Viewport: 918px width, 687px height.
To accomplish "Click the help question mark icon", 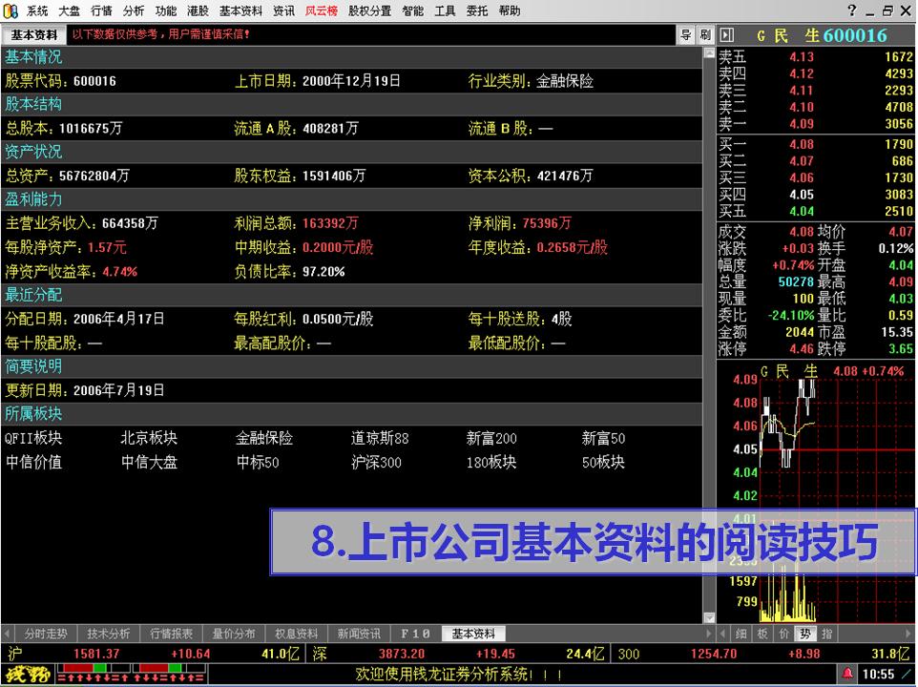I will [852, 10].
